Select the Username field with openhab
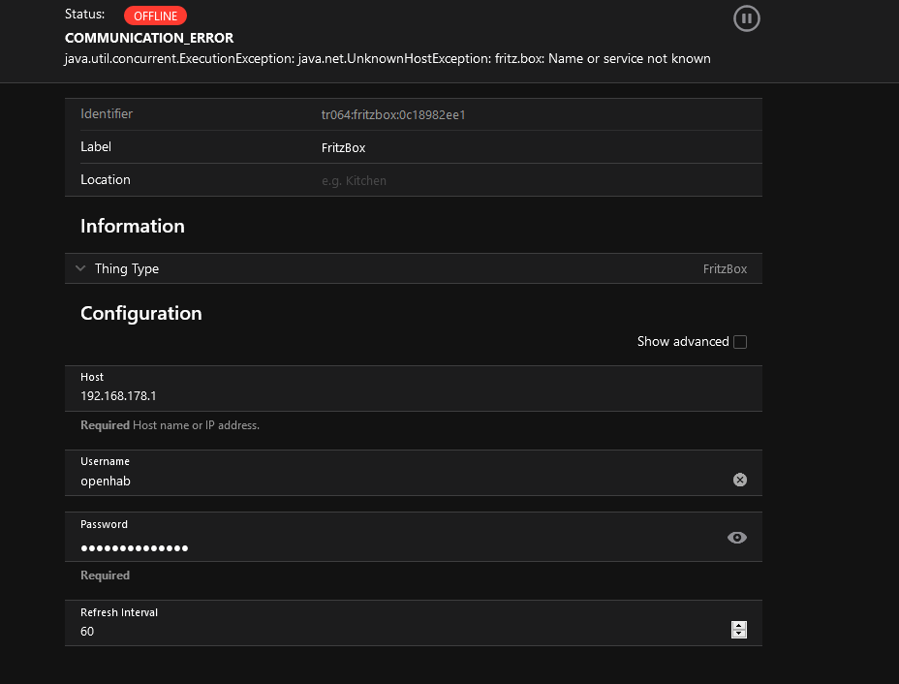Image resolution: width=899 pixels, height=684 pixels. tap(387, 481)
